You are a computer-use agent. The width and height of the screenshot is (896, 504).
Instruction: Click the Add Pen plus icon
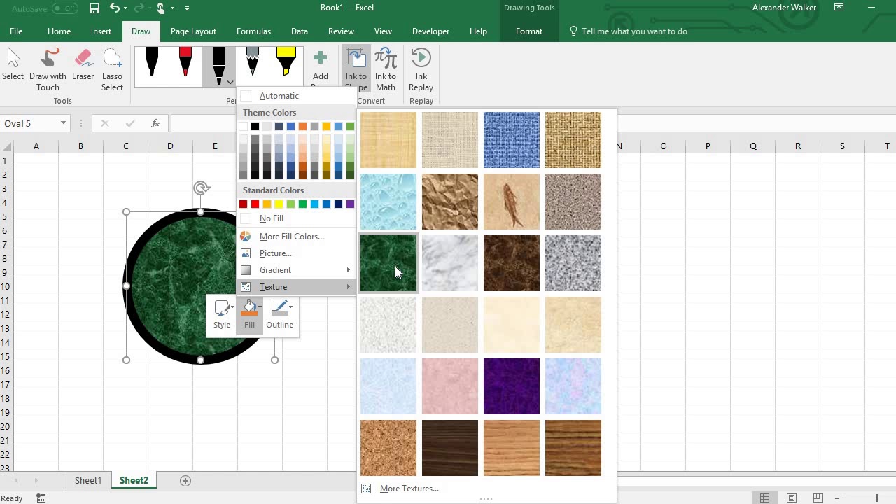coord(320,58)
